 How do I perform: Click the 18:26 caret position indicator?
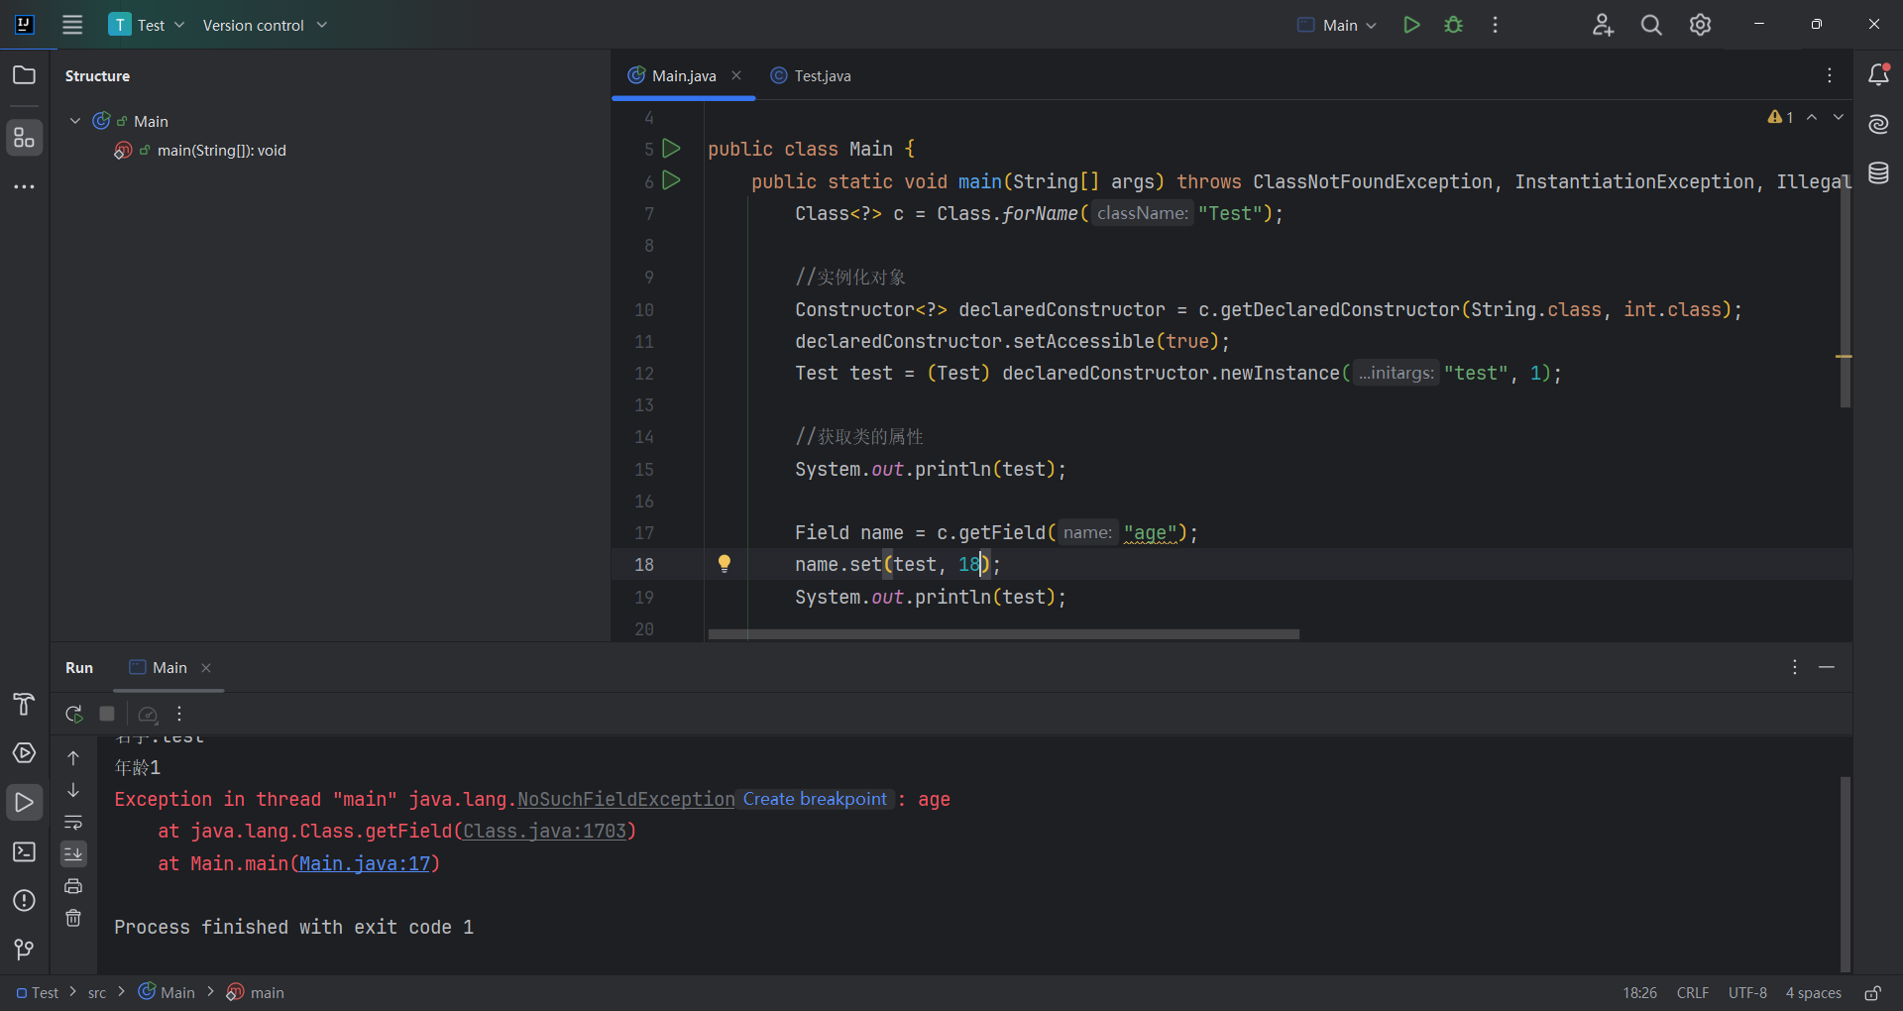pyautogui.click(x=1639, y=993)
